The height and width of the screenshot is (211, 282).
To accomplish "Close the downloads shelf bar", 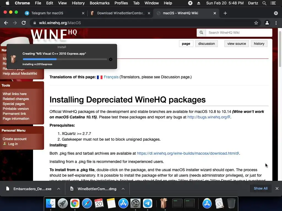I will 277,188.
